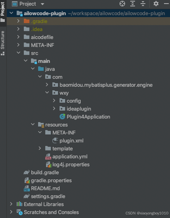Expand Scratches and Consoles
The image size is (170, 218).
pyautogui.click(x=11, y=212)
